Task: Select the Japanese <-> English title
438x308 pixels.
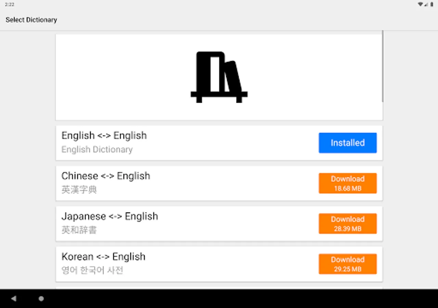Action: click(110, 216)
